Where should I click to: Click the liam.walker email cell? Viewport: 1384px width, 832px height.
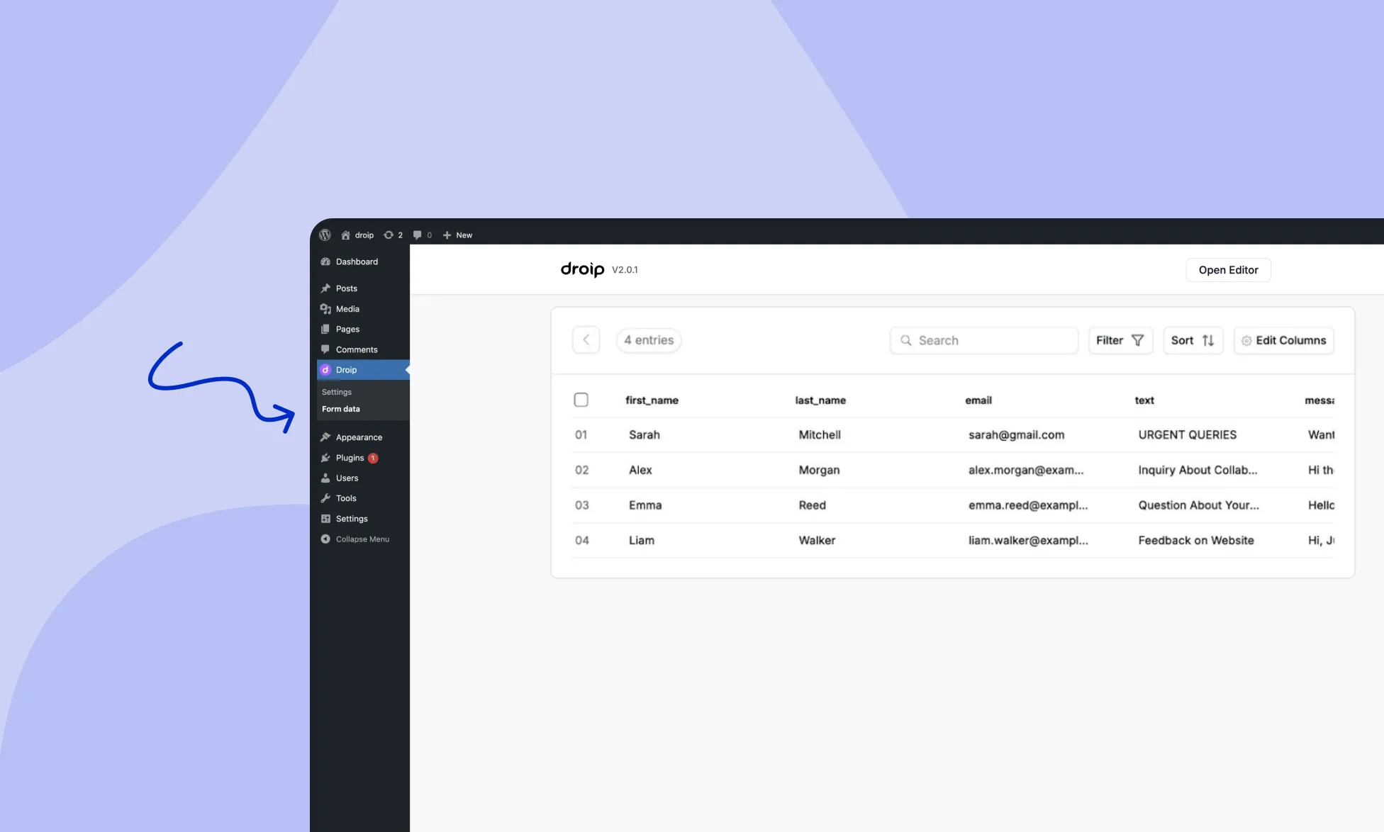[x=1028, y=541]
